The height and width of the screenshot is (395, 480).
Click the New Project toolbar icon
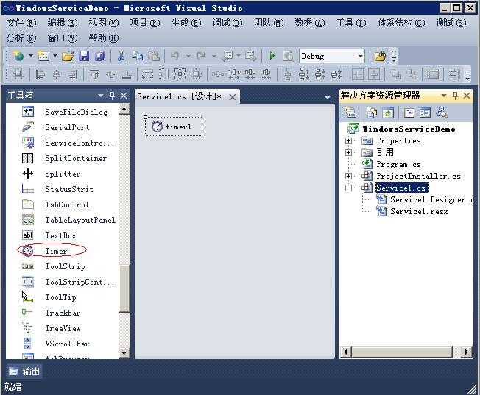pos(18,57)
